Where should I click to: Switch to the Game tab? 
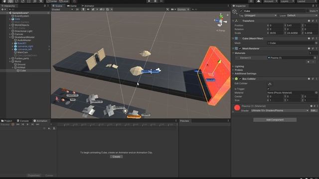[x=72, y=6]
